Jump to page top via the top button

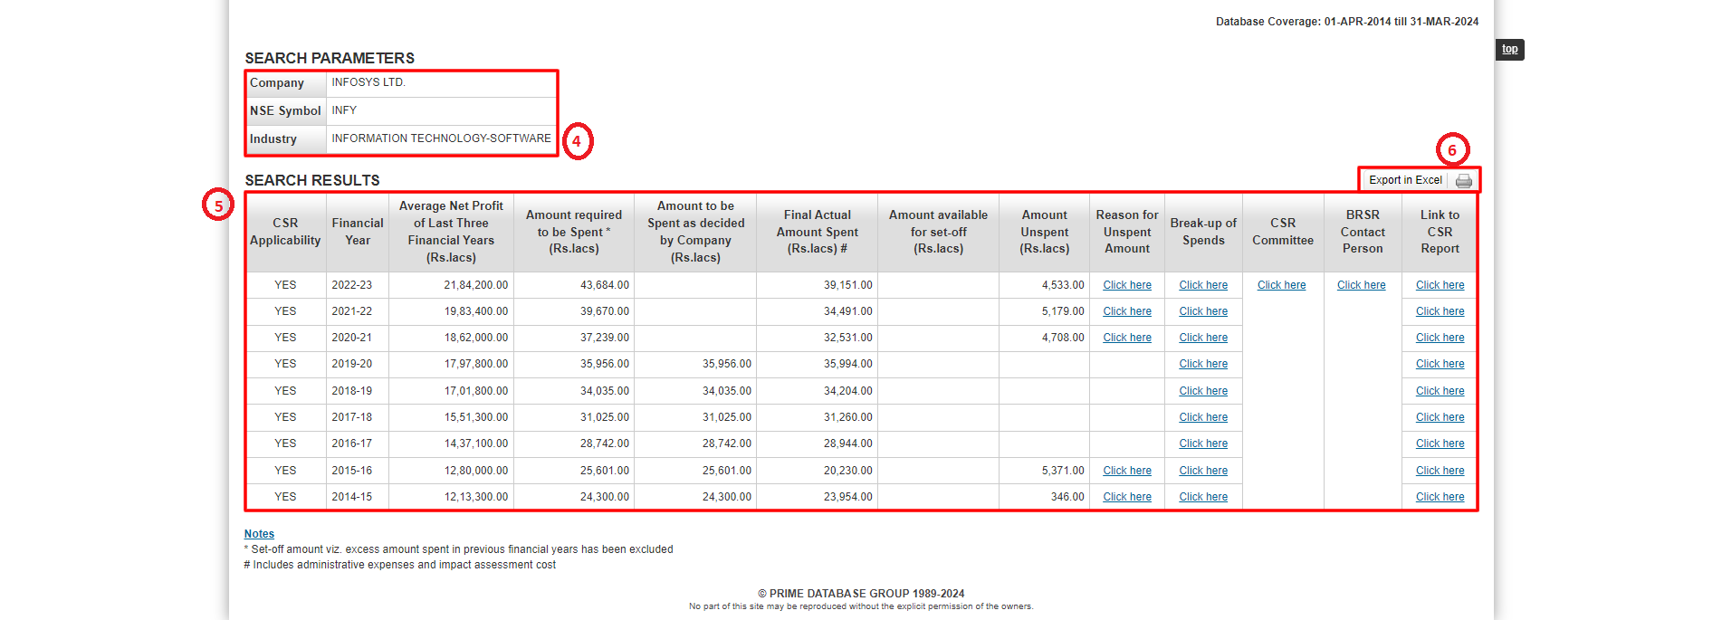pos(1510,49)
